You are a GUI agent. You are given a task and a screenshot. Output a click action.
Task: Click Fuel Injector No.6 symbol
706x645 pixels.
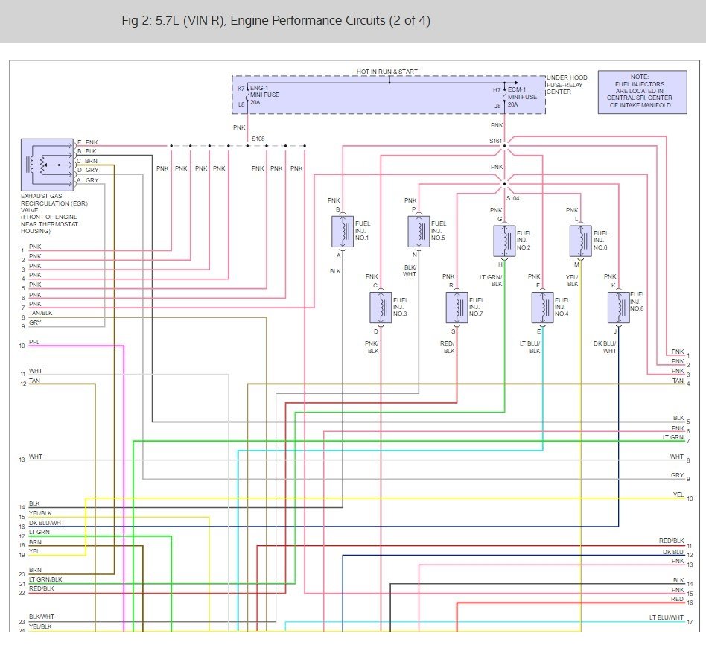pos(581,241)
